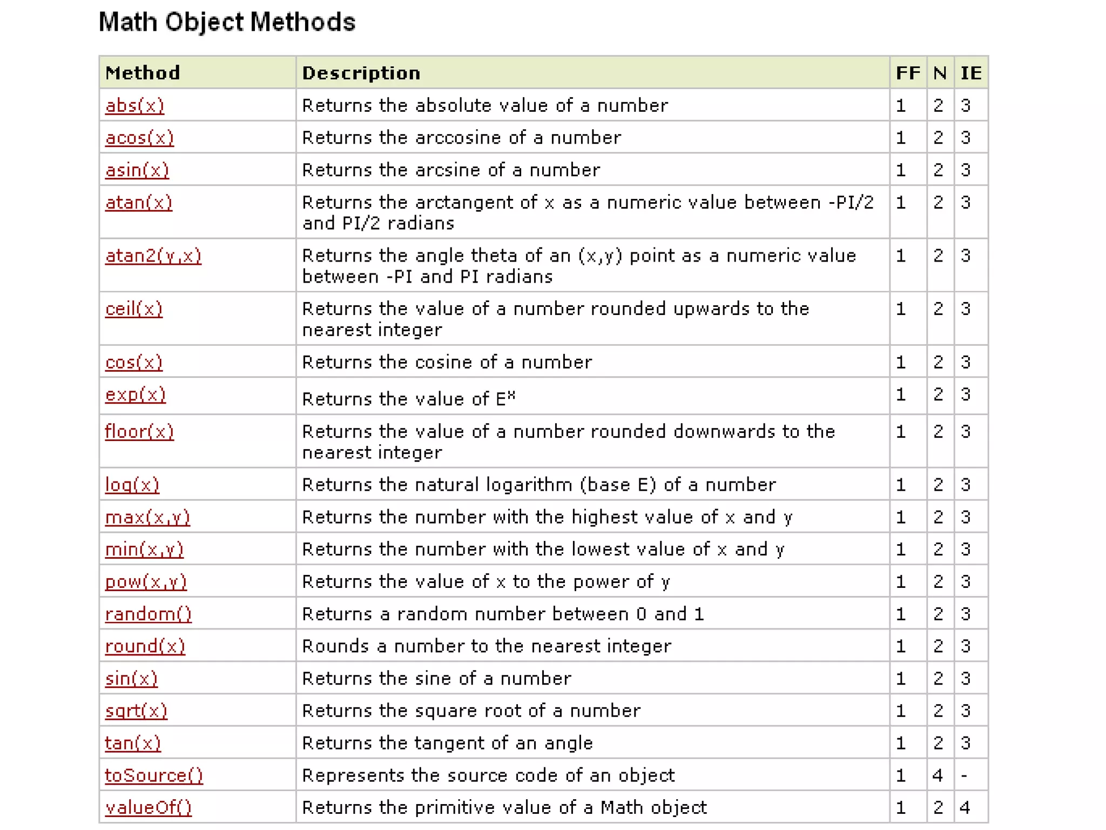Click the random() link

click(148, 614)
